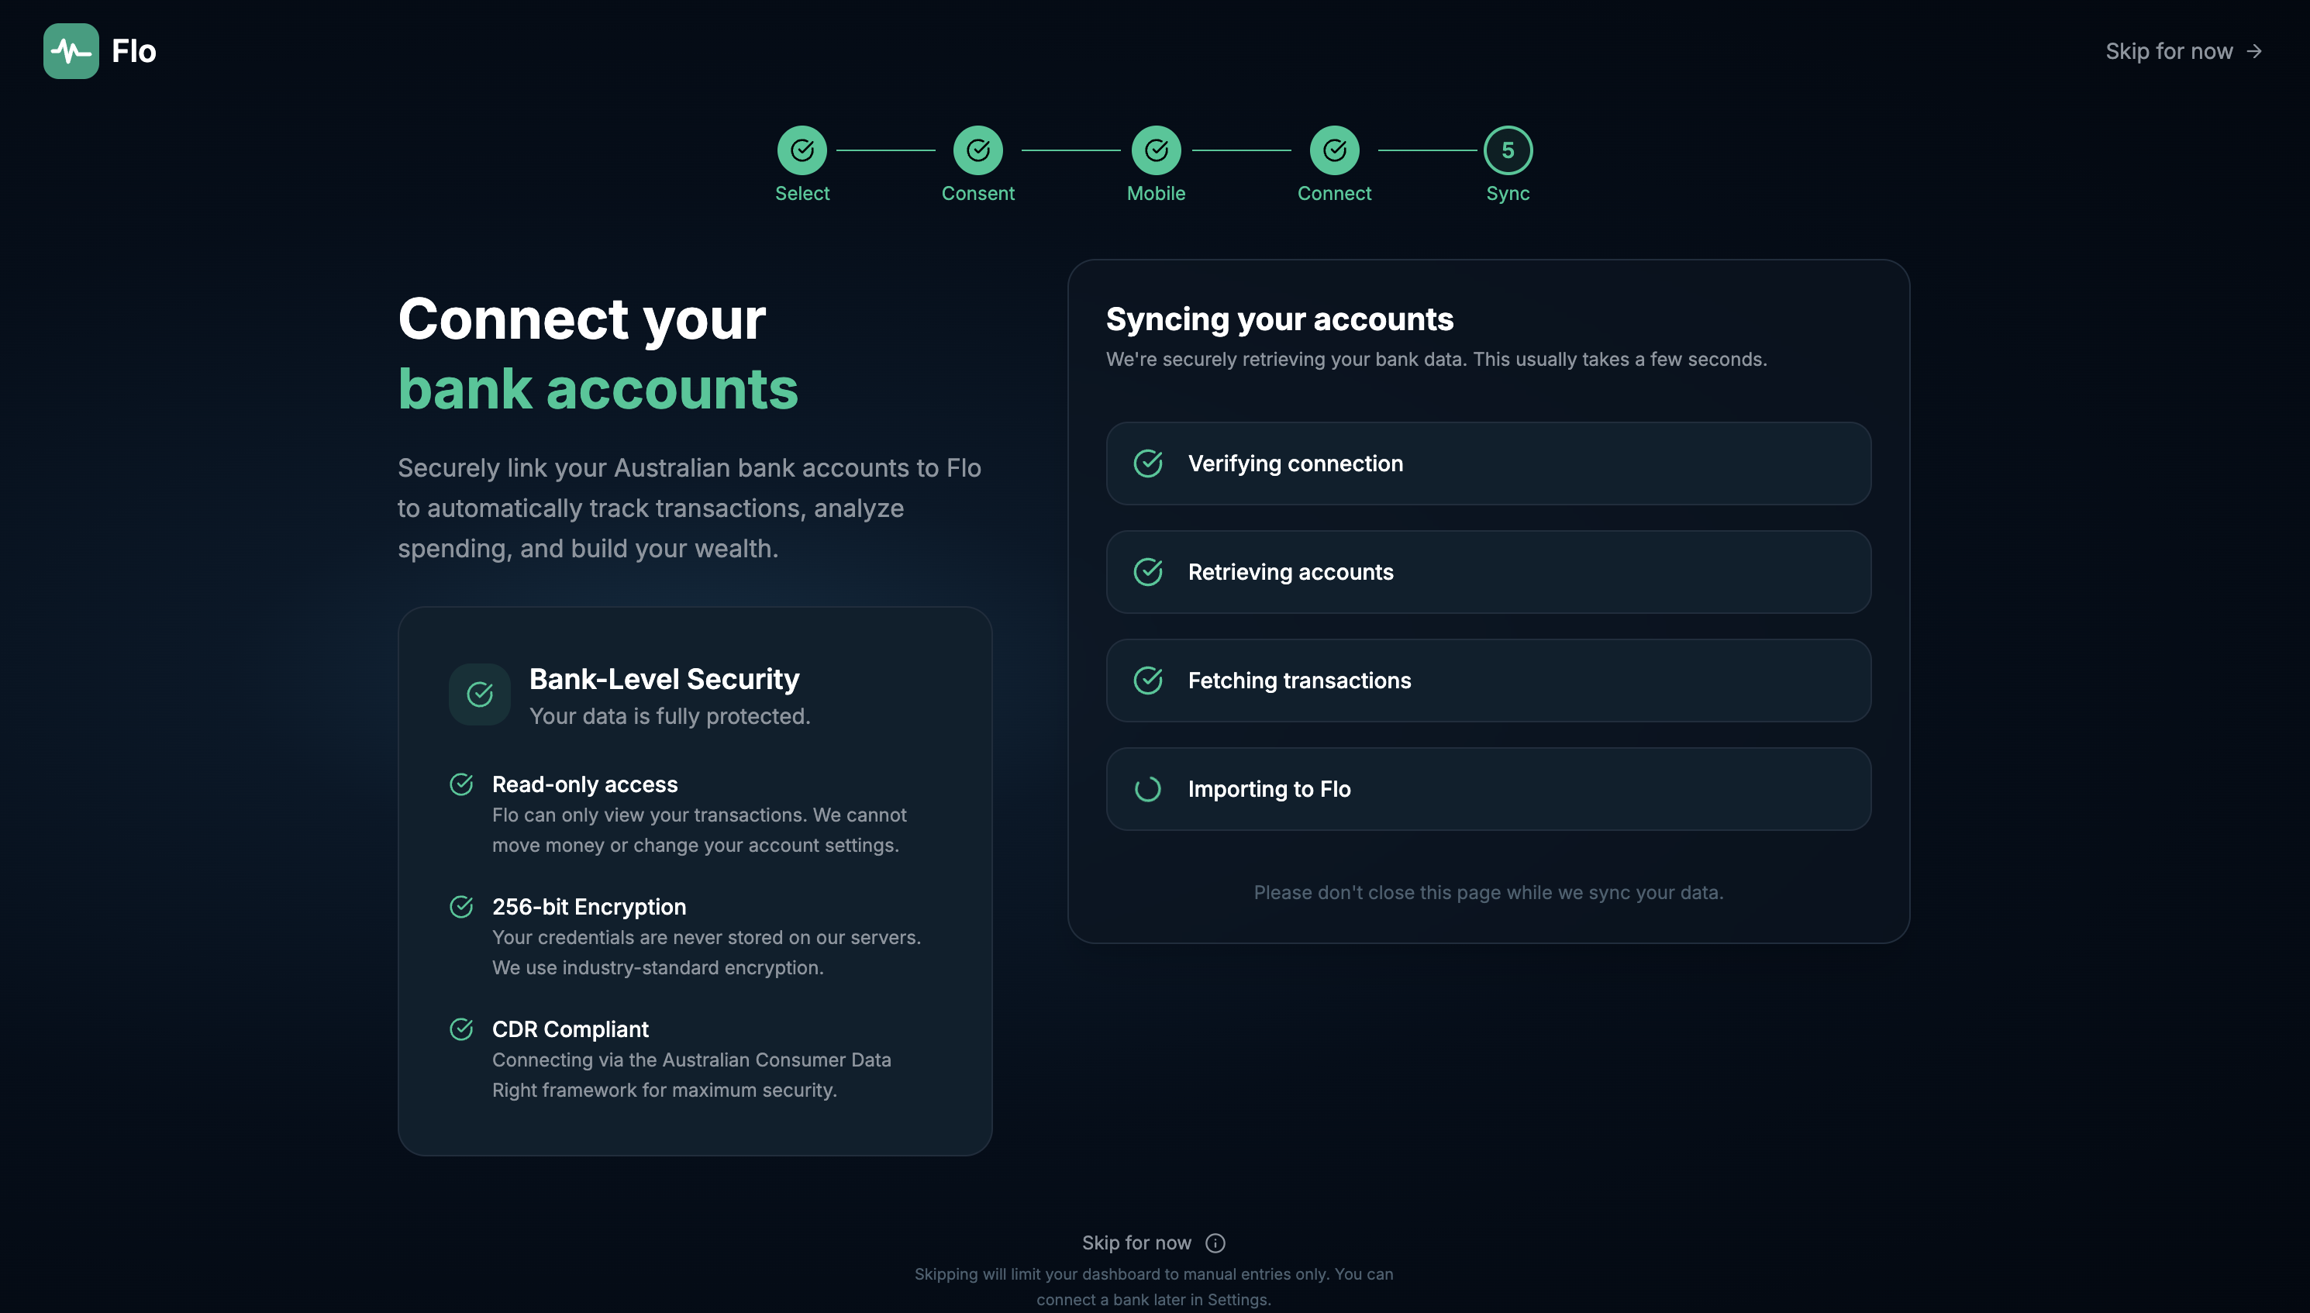Screen dimensions: 2310x1313
Task: Jump to the Connect step circle
Action: pos(1334,150)
